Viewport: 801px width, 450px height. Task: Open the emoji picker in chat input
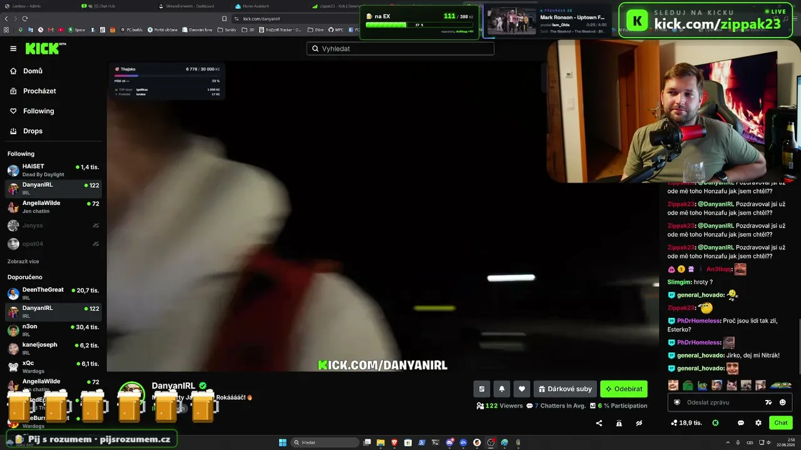point(783,402)
